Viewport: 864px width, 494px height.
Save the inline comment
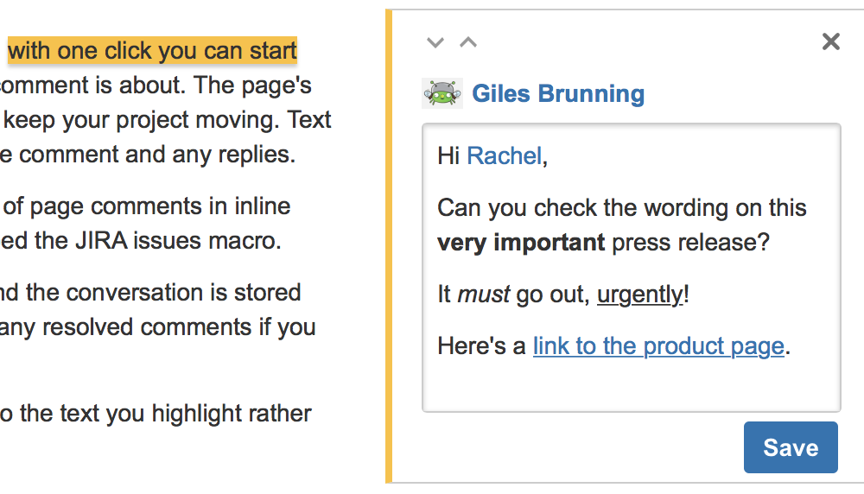click(x=791, y=447)
